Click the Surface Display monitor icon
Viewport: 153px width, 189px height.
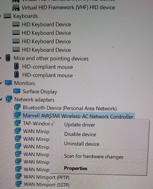pyautogui.click(x=17, y=91)
